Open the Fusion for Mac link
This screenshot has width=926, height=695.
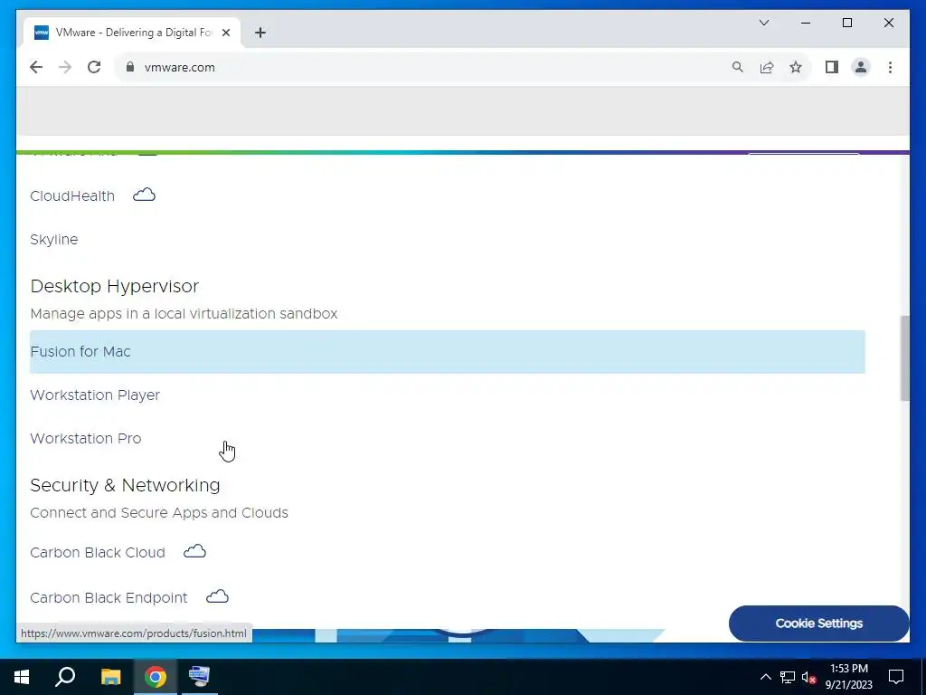pyautogui.click(x=447, y=352)
